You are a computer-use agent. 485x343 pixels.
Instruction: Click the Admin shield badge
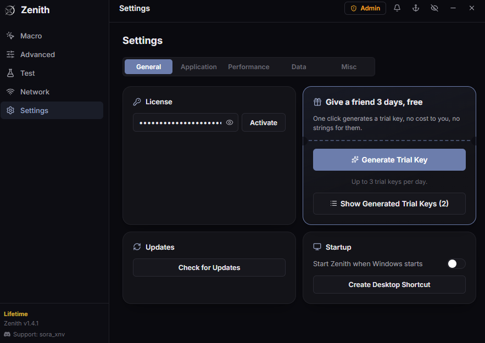(365, 8)
